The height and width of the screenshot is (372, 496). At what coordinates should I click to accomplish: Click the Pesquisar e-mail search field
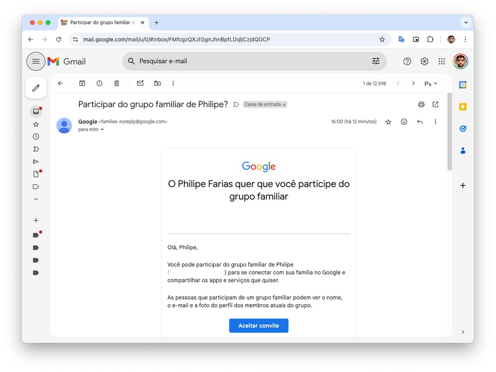(x=248, y=61)
